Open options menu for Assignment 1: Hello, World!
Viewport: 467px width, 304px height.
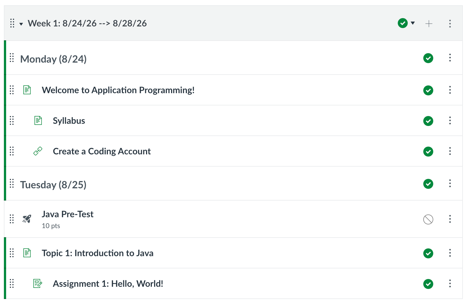pyautogui.click(x=450, y=283)
